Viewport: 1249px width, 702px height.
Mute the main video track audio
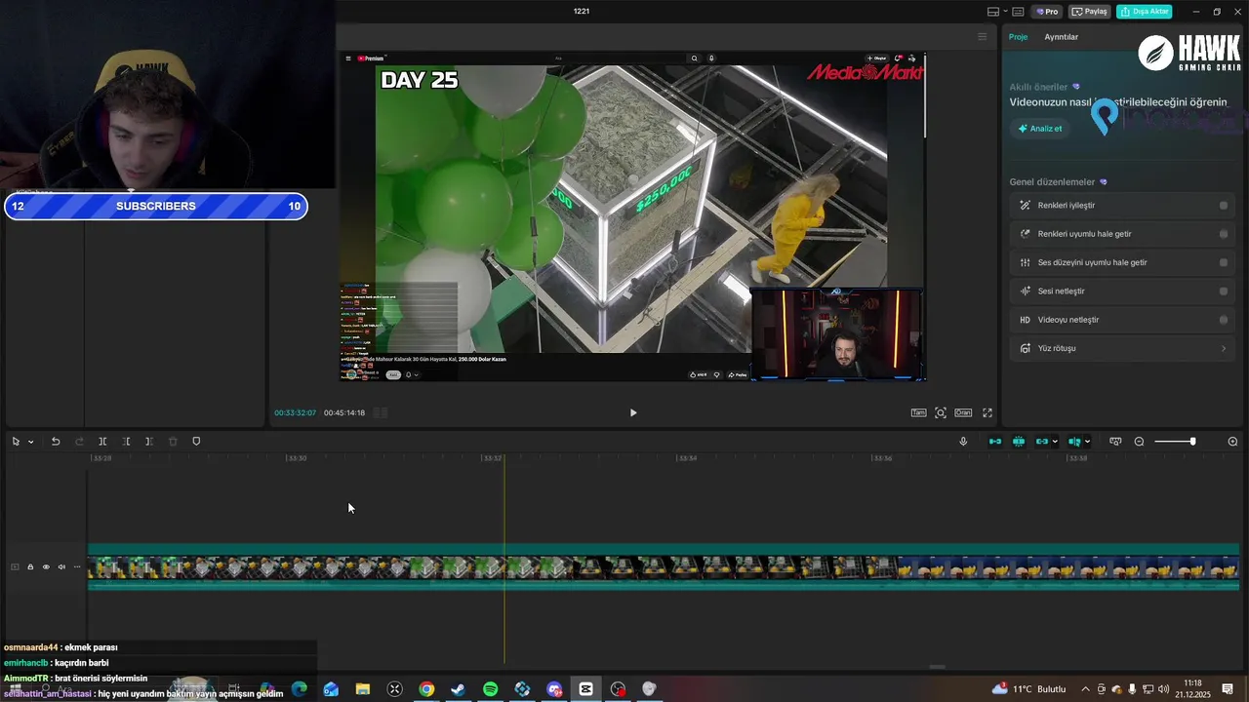tap(61, 566)
